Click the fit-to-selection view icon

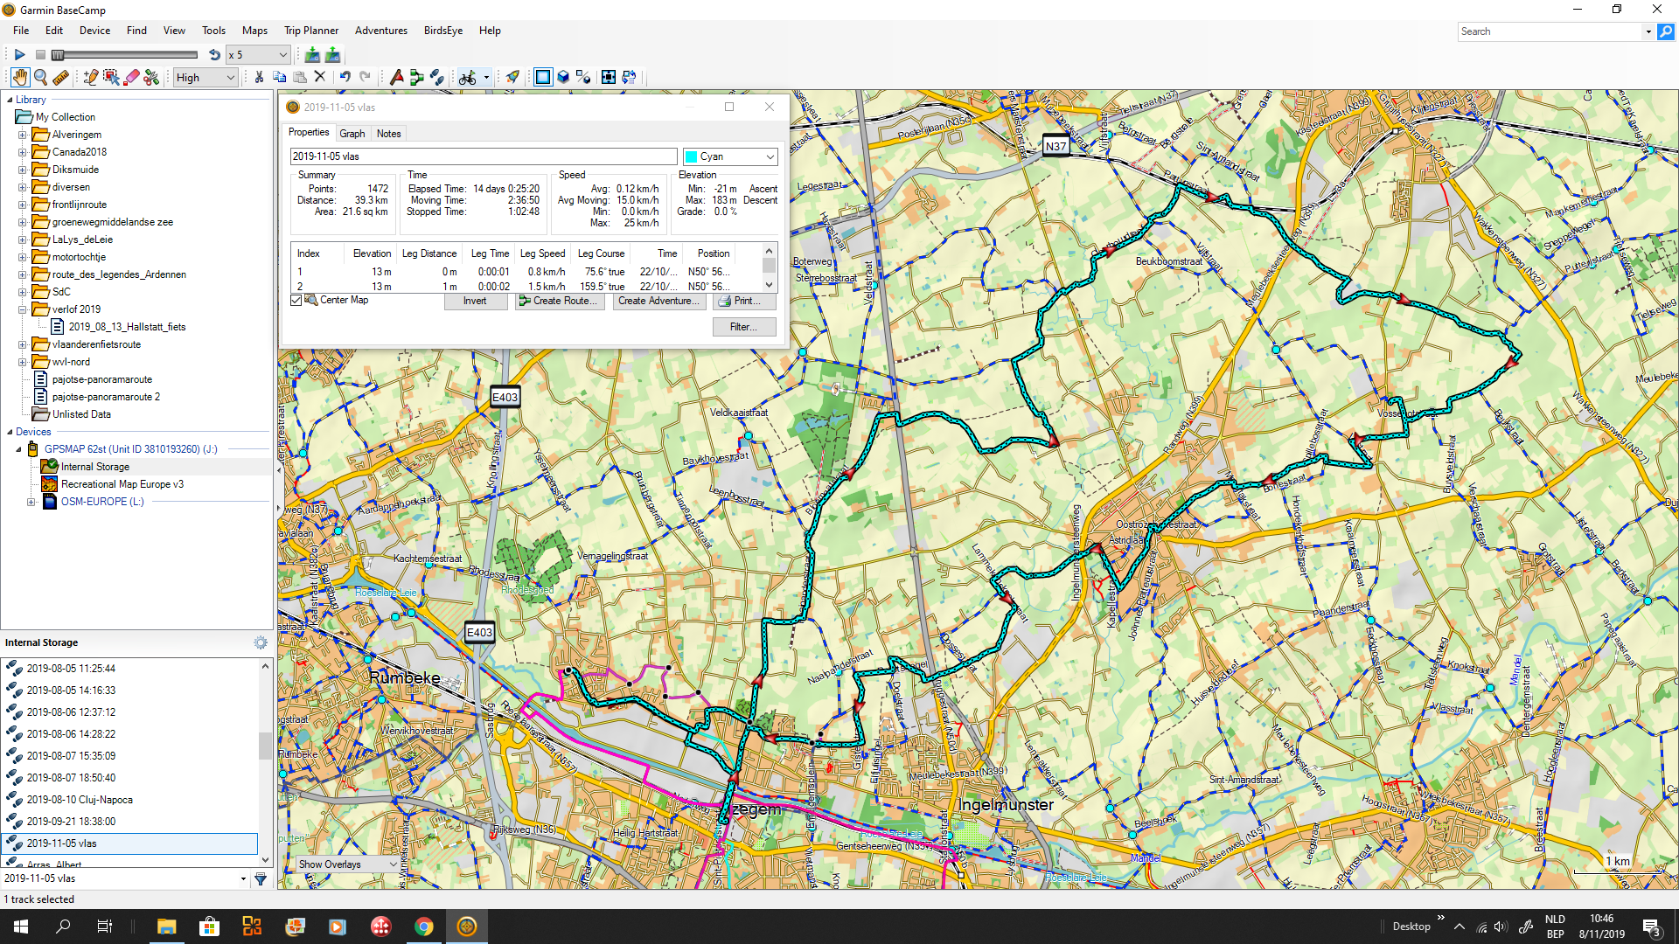(x=609, y=78)
